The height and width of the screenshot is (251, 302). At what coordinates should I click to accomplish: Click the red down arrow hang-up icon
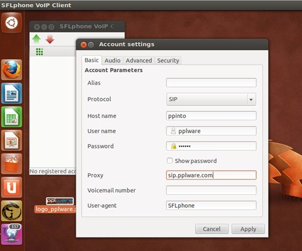click(x=50, y=39)
